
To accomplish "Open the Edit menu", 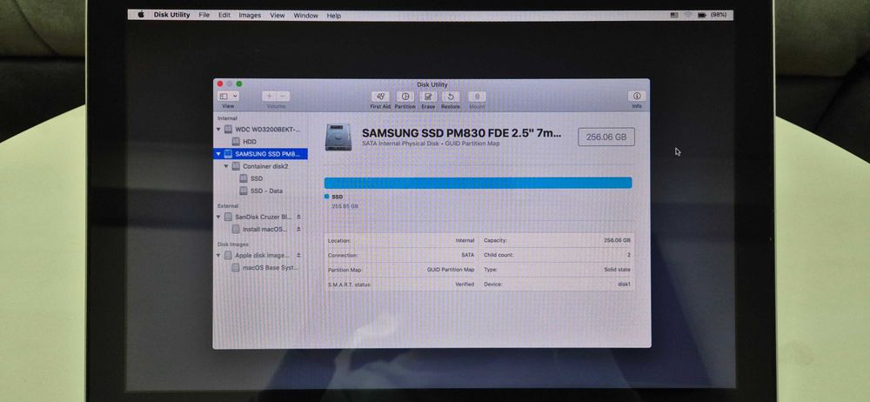I will tap(224, 15).
